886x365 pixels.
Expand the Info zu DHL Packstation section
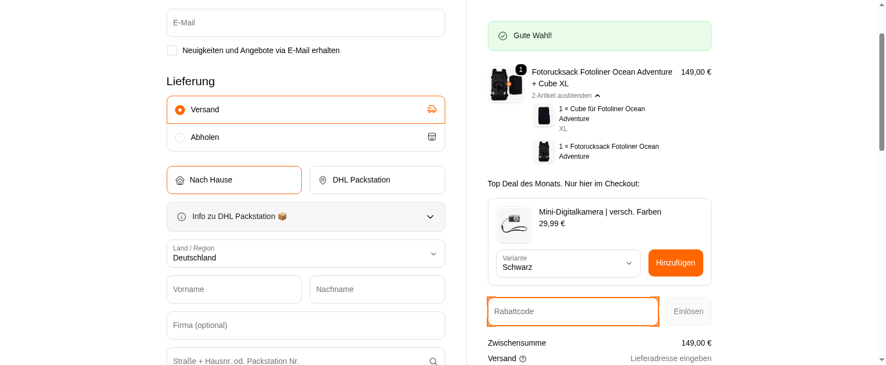pos(430,217)
